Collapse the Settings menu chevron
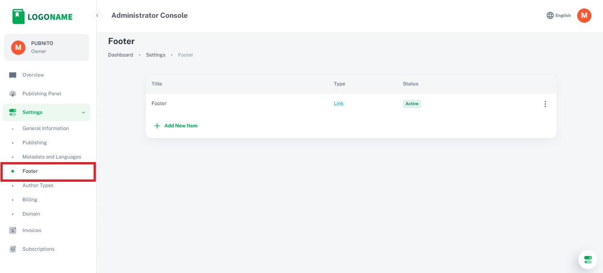 tap(83, 113)
